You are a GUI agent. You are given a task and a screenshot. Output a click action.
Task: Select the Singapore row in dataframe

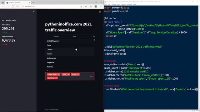[70, 63]
